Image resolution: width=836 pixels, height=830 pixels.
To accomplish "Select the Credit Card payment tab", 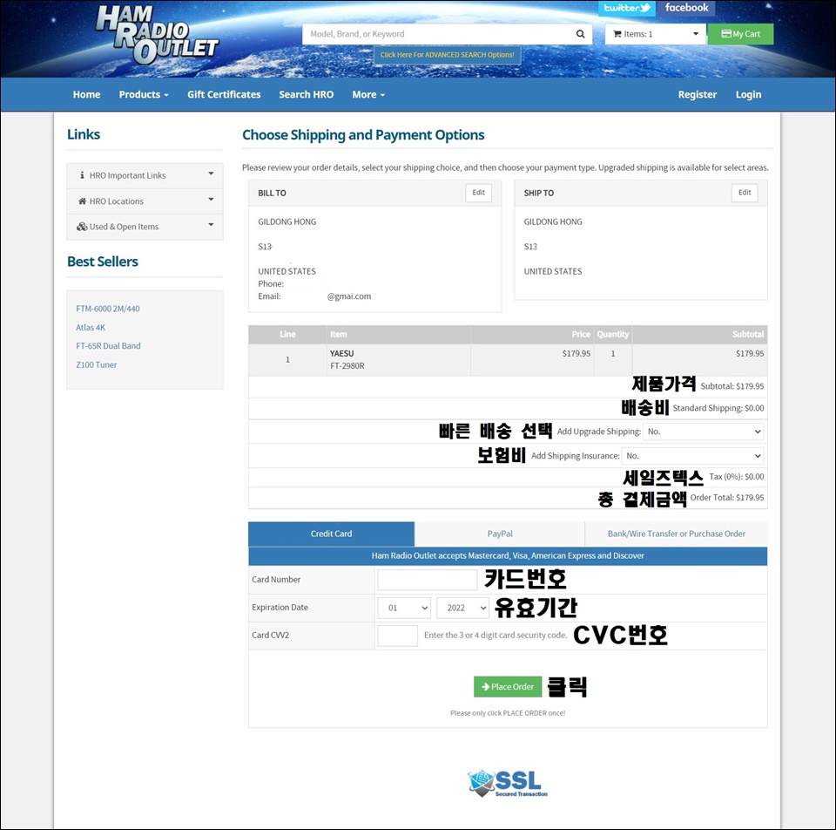I will tap(331, 534).
